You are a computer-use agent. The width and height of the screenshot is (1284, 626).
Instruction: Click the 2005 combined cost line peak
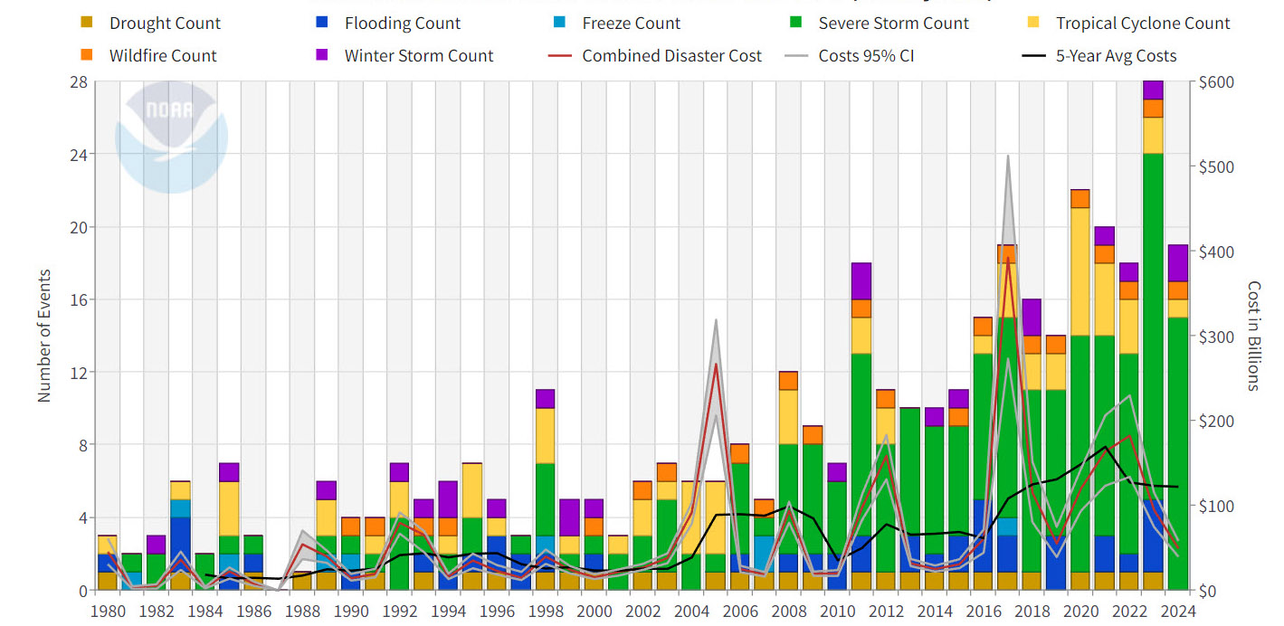716,365
